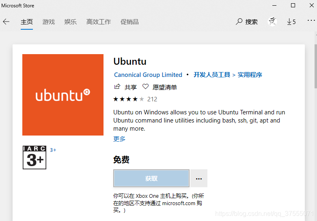Click the IARC 3+ rating badge
Screen dimensions: 317x221
[x=35, y=158]
